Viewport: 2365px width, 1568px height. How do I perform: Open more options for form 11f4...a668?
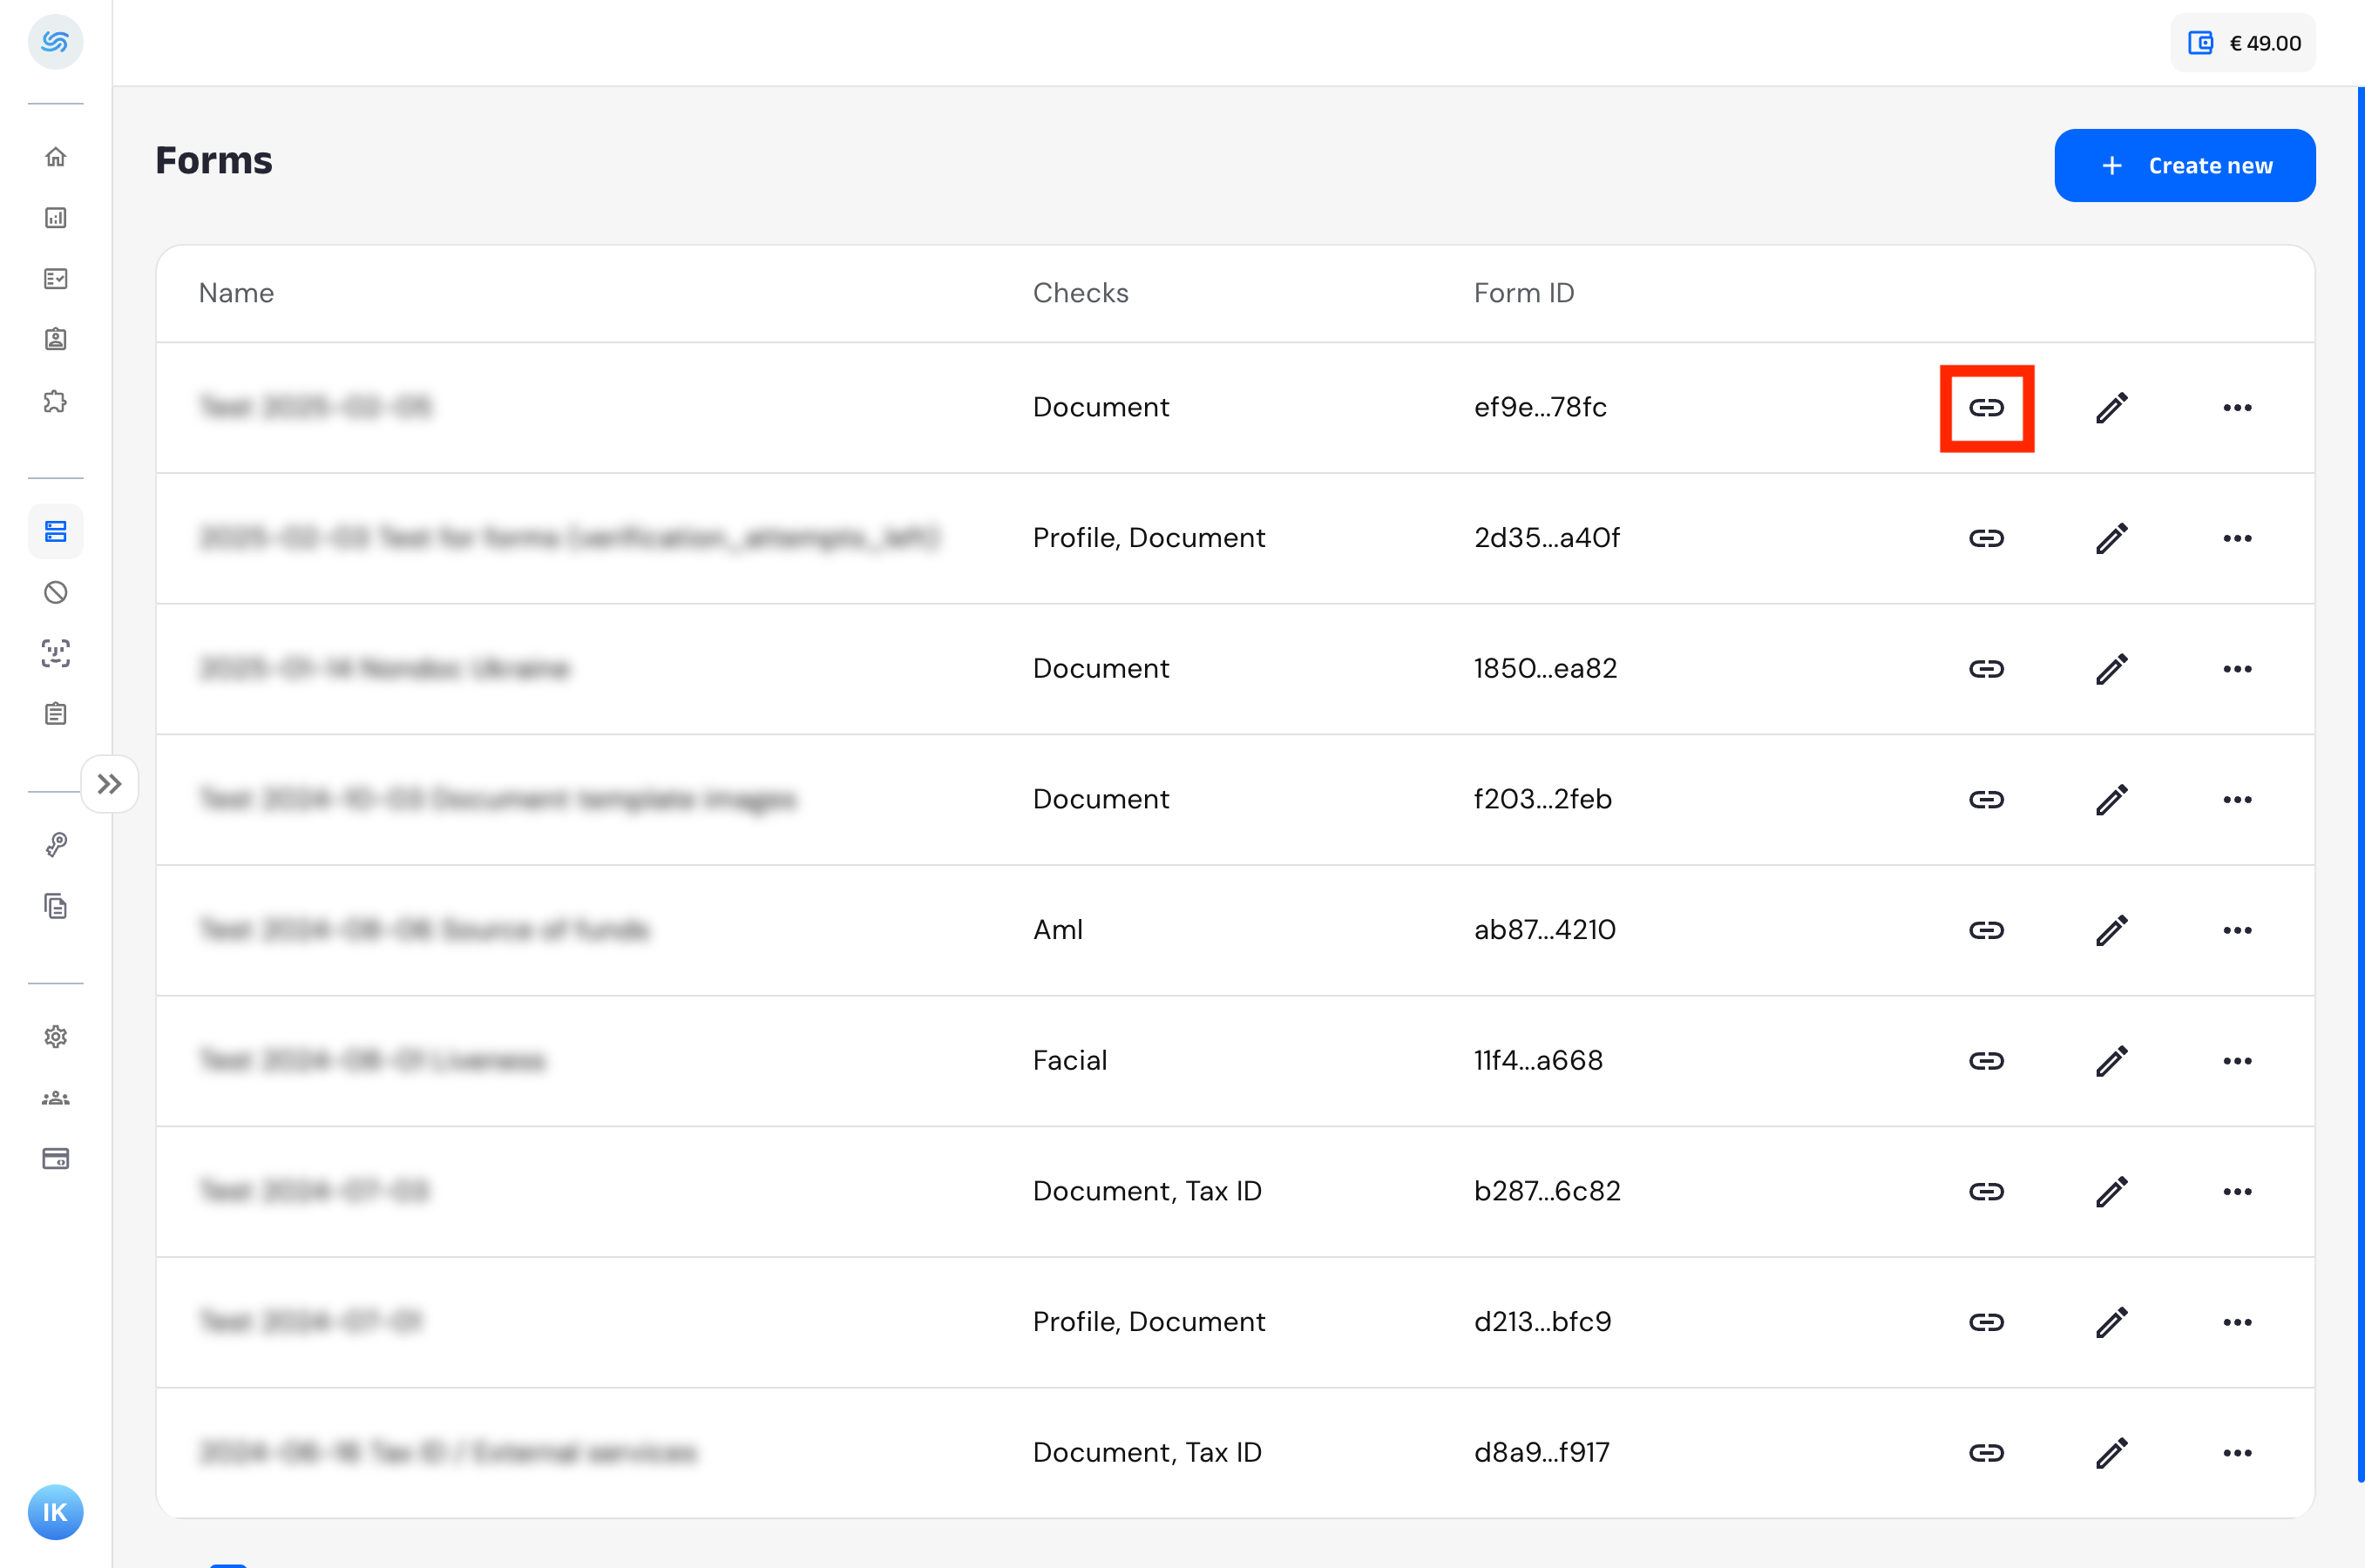click(2238, 1061)
